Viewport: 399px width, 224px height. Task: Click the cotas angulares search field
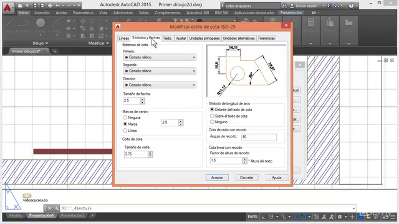(x=252, y=6)
